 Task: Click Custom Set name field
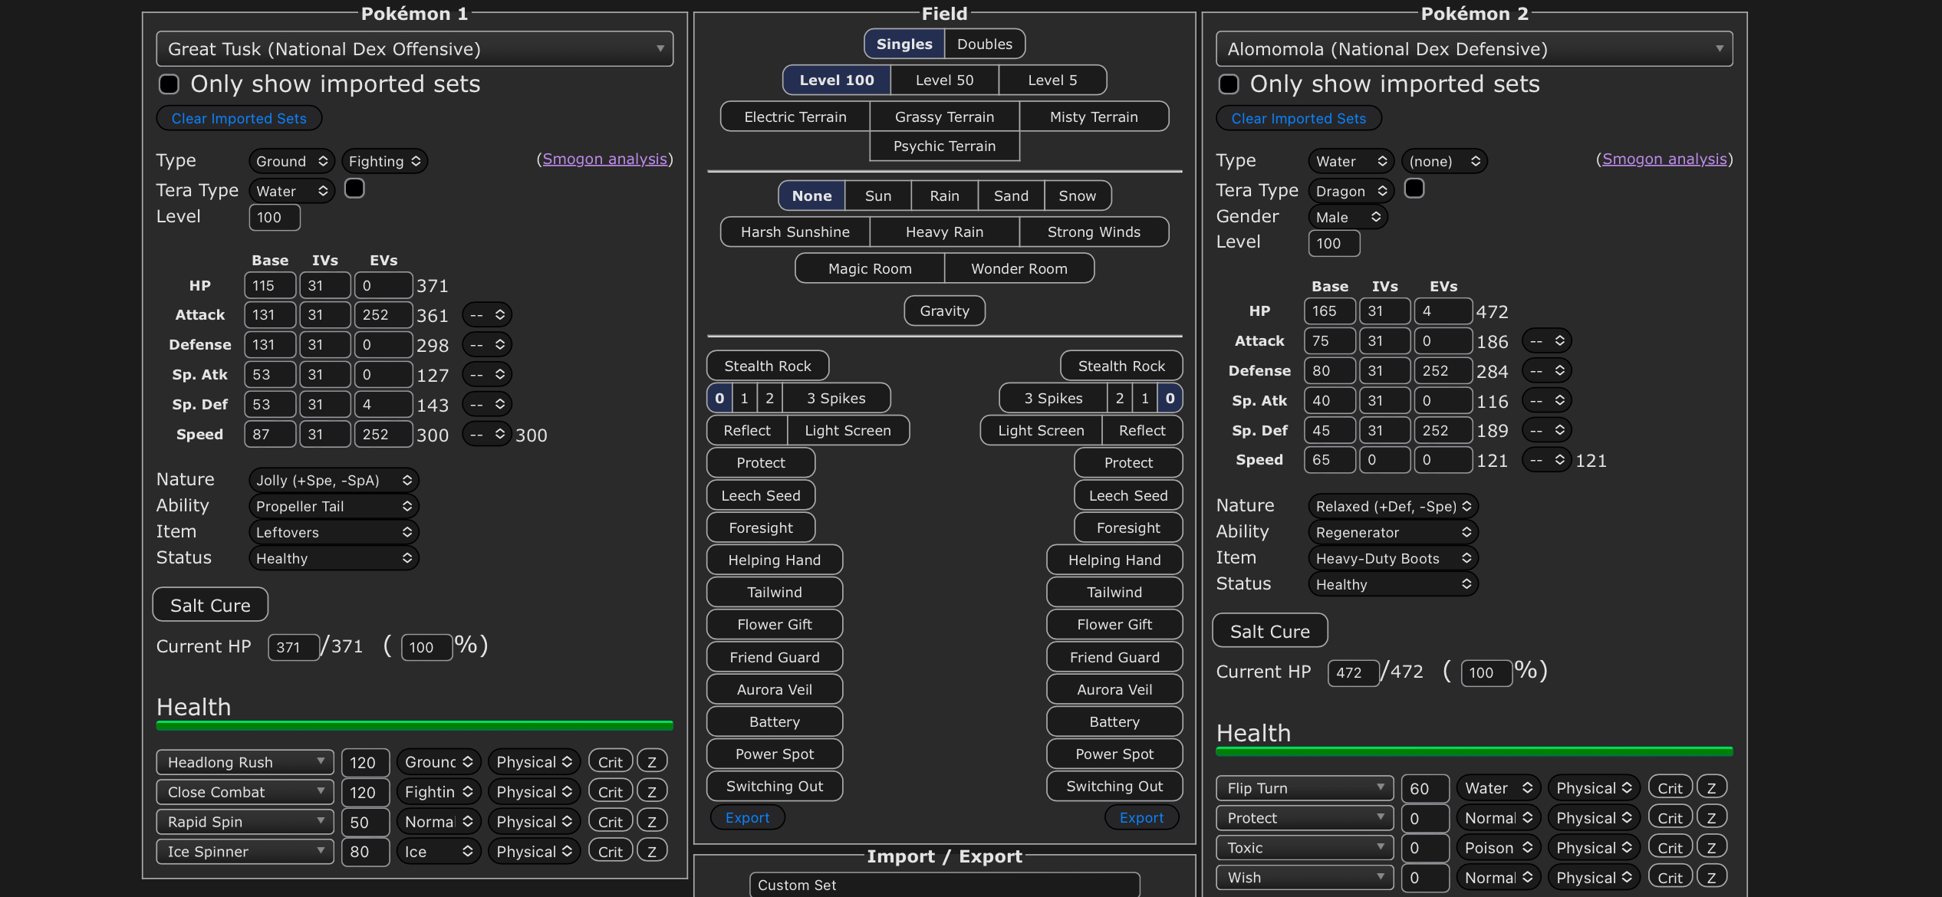945,885
